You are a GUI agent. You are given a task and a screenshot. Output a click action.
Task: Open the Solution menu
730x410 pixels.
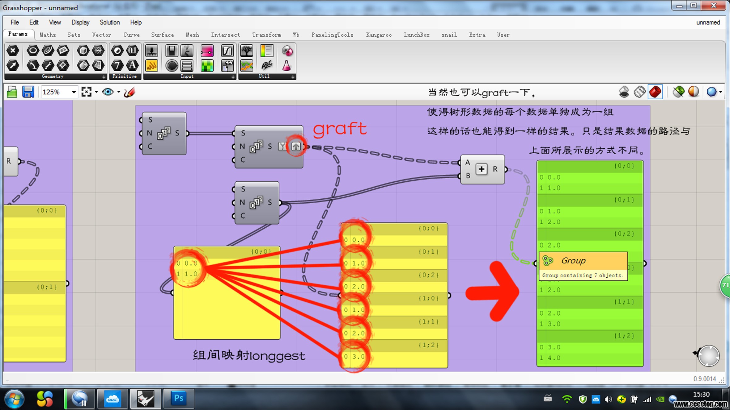click(110, 23)
